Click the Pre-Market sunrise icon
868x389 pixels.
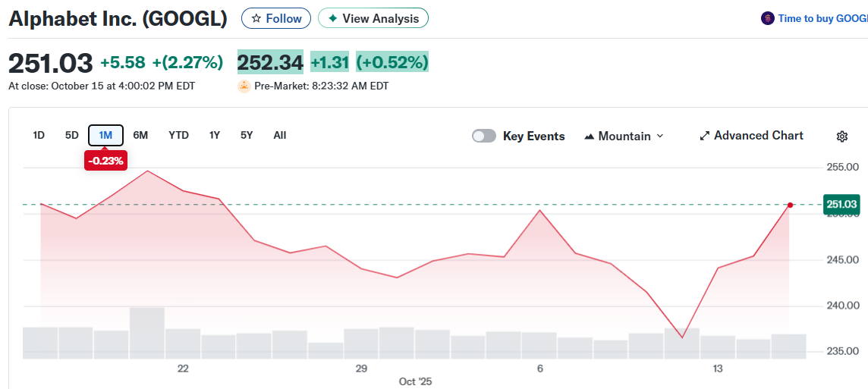[x=244, y=86]
